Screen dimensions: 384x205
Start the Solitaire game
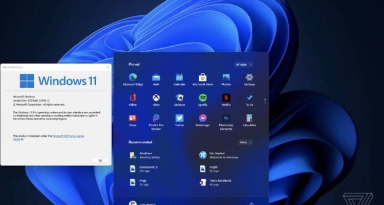tap(179, 100)
